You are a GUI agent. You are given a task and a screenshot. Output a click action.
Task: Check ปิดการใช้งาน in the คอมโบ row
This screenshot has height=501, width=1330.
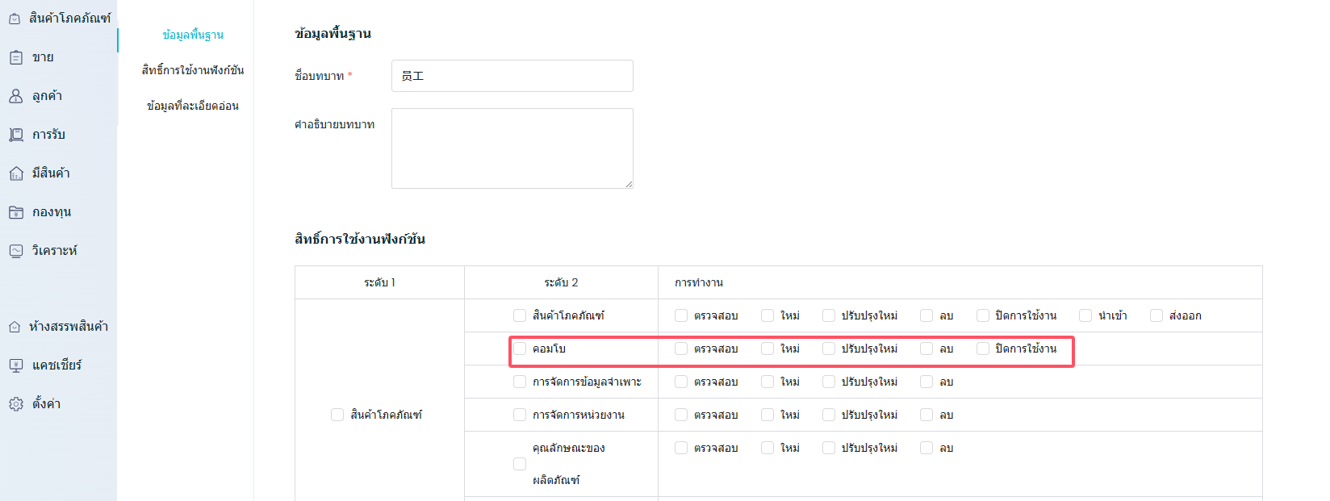tap(983, 349)
